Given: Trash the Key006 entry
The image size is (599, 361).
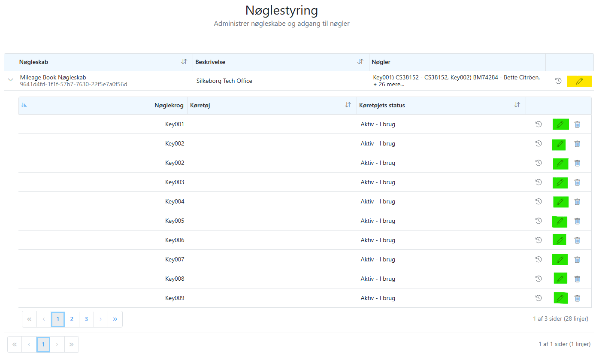Looking at the screenshot, I should pyautogui.click(x=577, y=240).
